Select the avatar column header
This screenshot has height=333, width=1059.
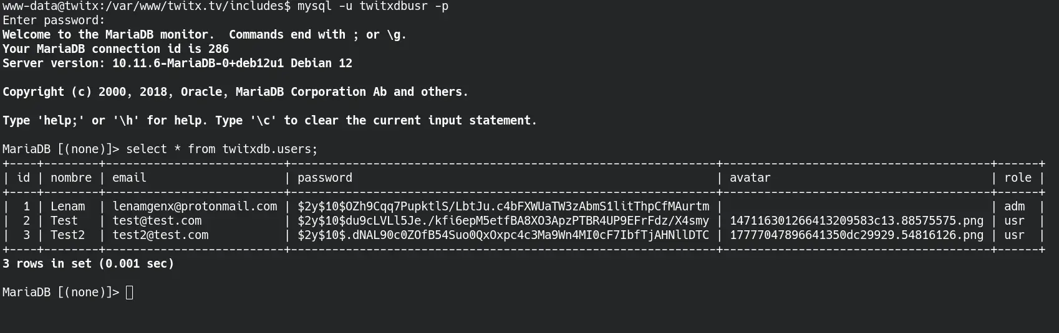(x=750, y=178)
